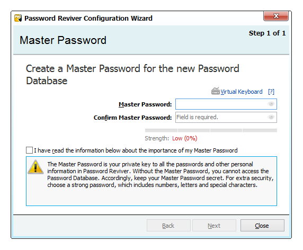Click the virtual keyboard icon
This screenshot has width=303, height=250.
coord(216,91)
